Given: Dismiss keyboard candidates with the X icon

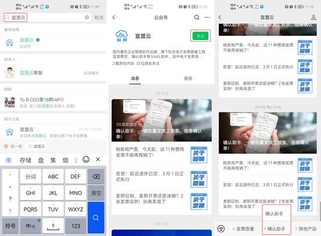Looking at the screenshot, I should [x=98, y=159].
